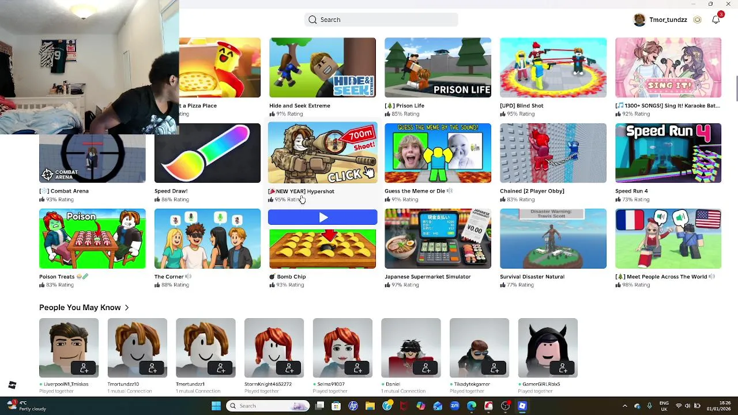Open the Hypershot sniper thumbnail

tap(322, 153)
